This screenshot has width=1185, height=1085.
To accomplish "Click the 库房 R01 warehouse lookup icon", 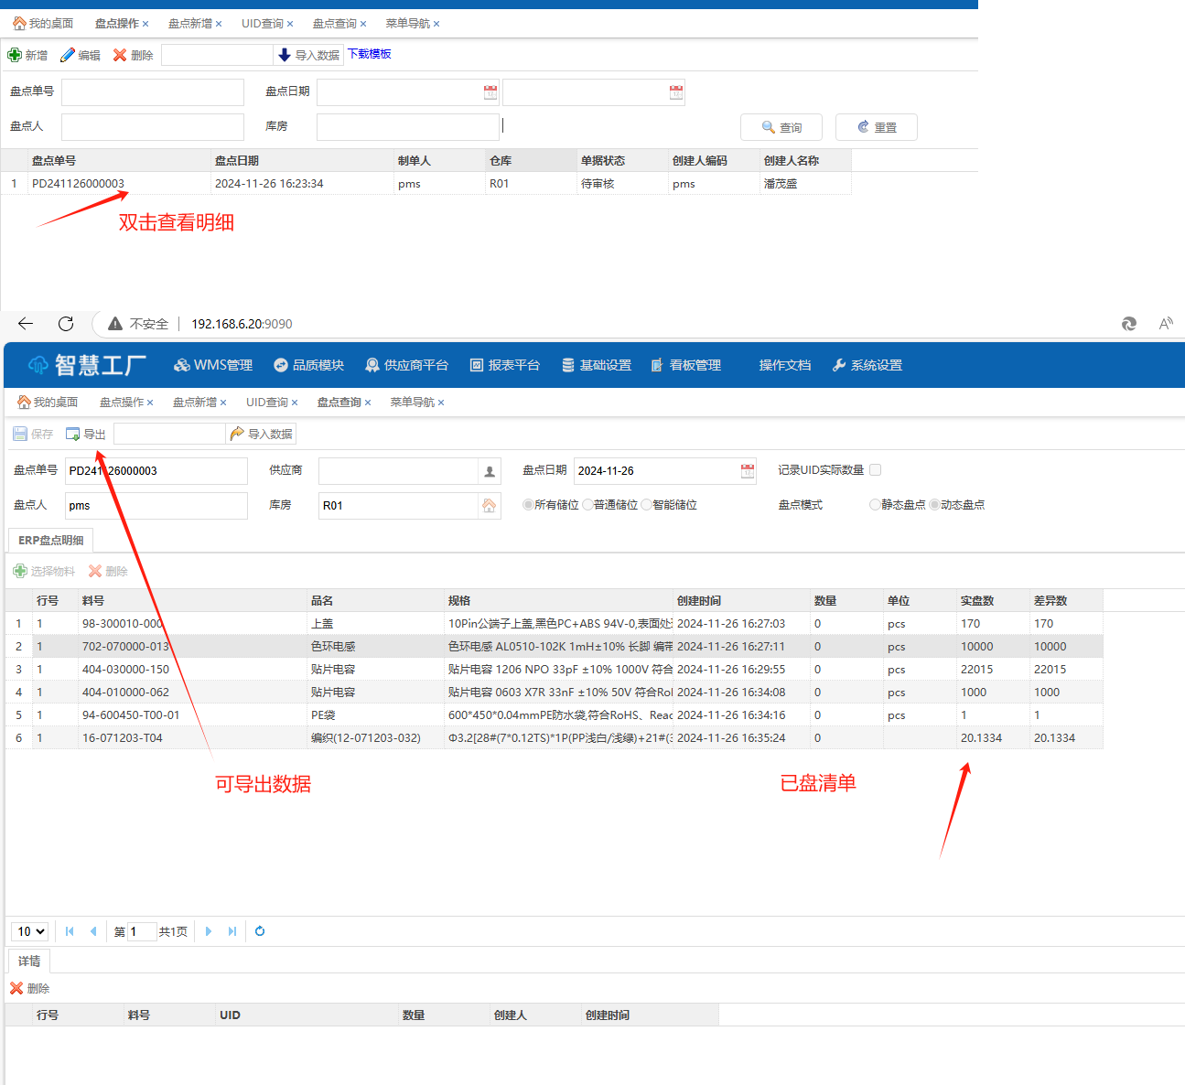I will click(490, 506).
